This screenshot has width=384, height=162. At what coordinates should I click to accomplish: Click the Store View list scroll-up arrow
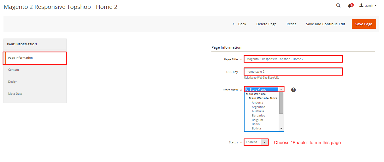(x=281, y=90)
